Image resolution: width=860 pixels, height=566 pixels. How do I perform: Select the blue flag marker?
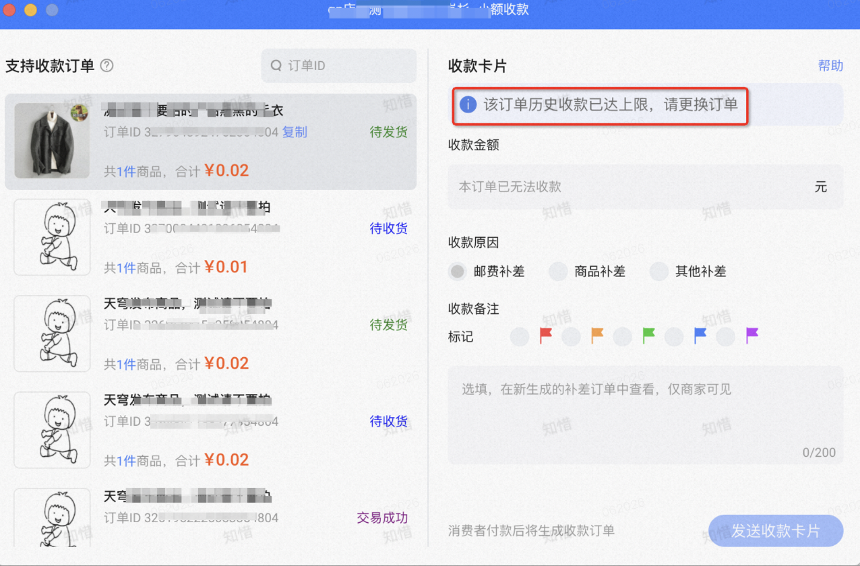point(700,335)
